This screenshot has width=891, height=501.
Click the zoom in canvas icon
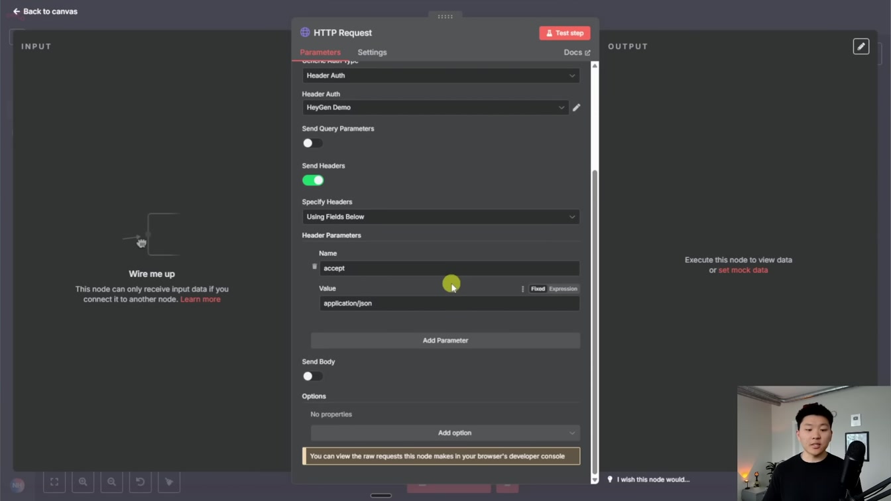point(83,482)
